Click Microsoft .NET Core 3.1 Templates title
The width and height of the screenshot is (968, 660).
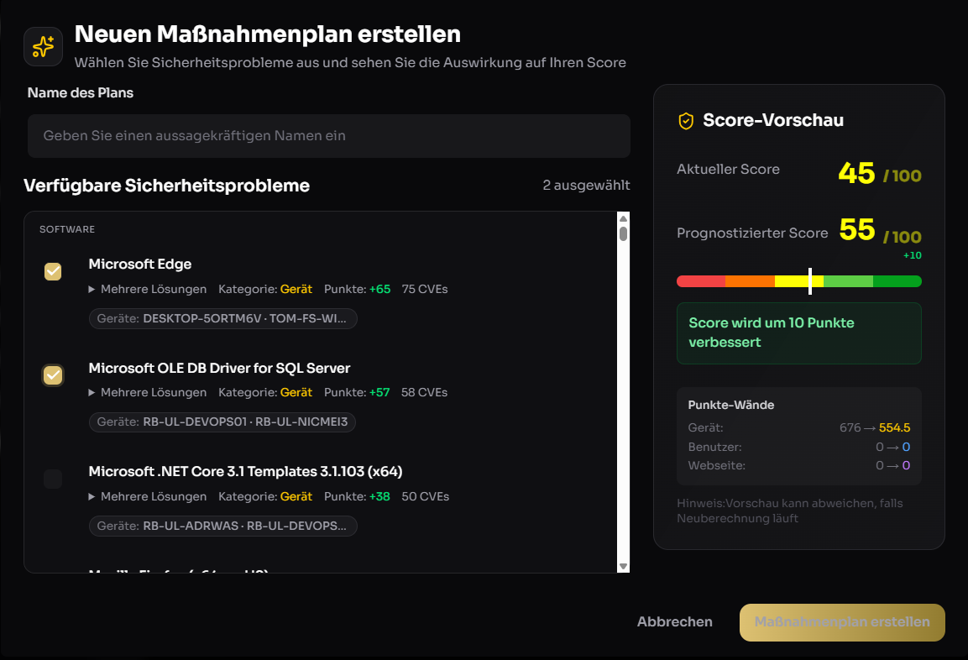245,472
